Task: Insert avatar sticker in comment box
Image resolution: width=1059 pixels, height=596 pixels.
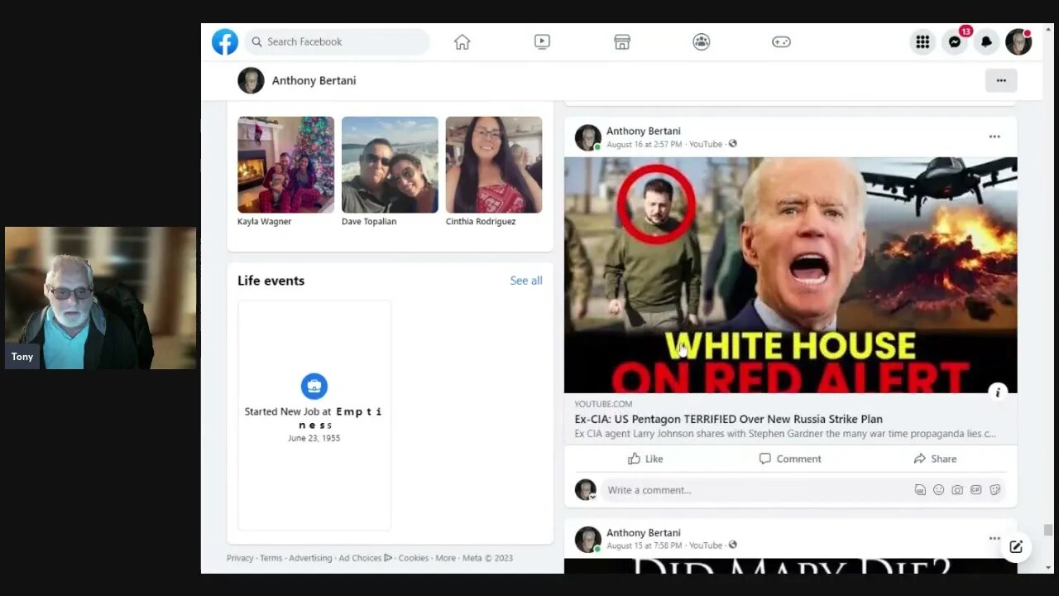Action: [x=920, y=490]
